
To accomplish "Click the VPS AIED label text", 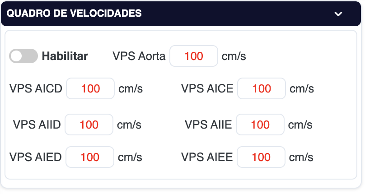I will pyautogui.click(x=36, y=157).
